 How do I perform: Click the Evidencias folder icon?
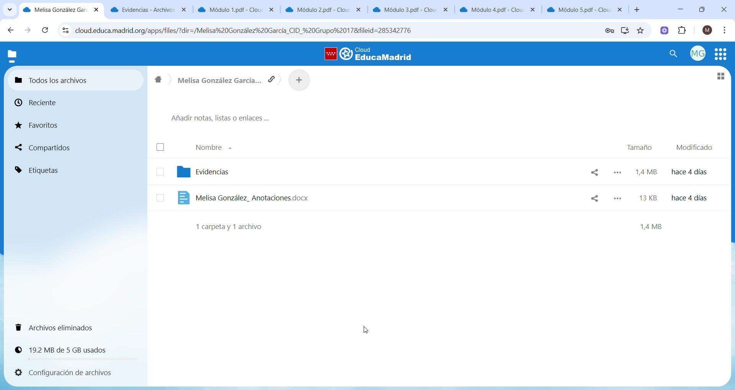[184, 172]
